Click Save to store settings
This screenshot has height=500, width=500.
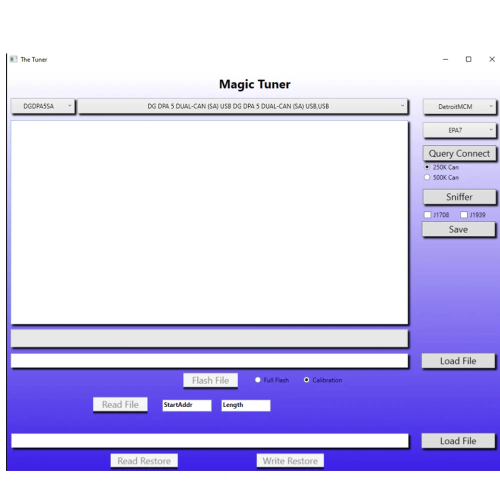pos(458,229)
